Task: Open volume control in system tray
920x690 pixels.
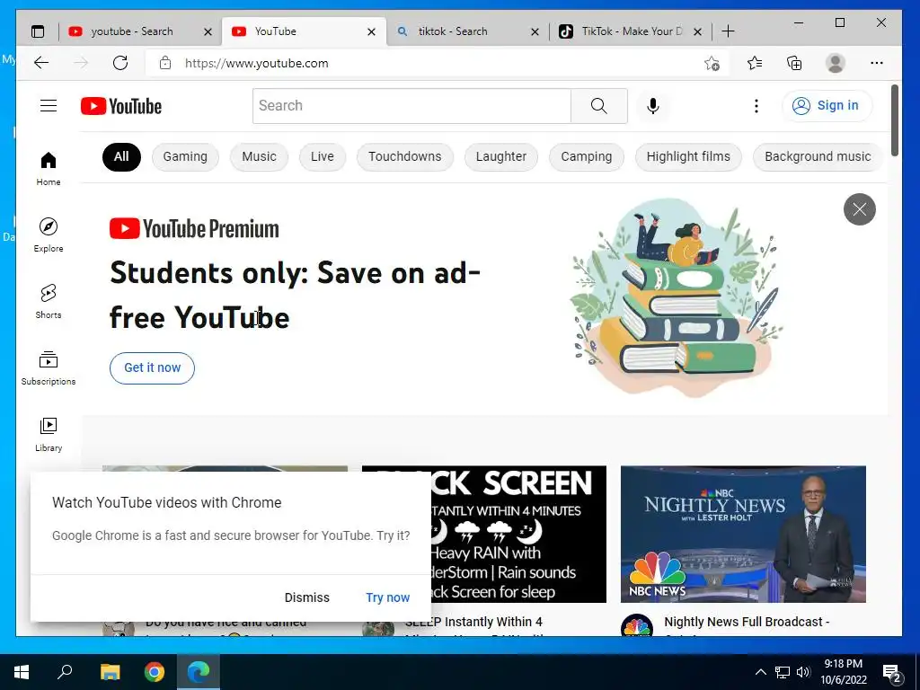Action: pyautogui.click(x=803, y=672)
